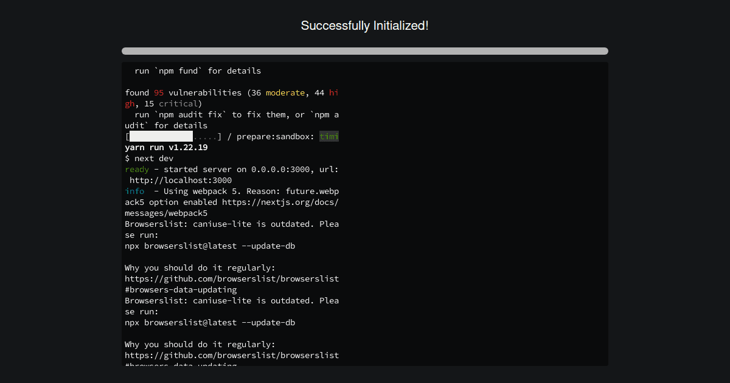Click the critical vulnerabilities label
The width and height of the screenshot is (730, 383).
click(178, 103)
